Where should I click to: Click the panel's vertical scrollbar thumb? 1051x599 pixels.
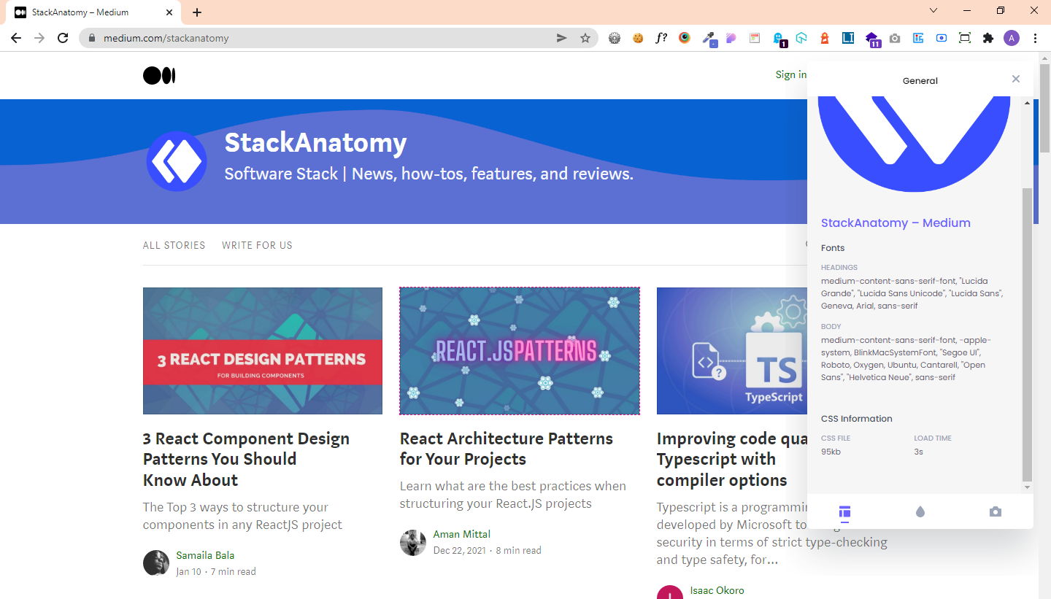[1028, 334]
